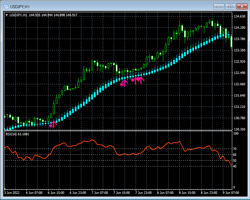Click the RSI 70 level label

235,149
